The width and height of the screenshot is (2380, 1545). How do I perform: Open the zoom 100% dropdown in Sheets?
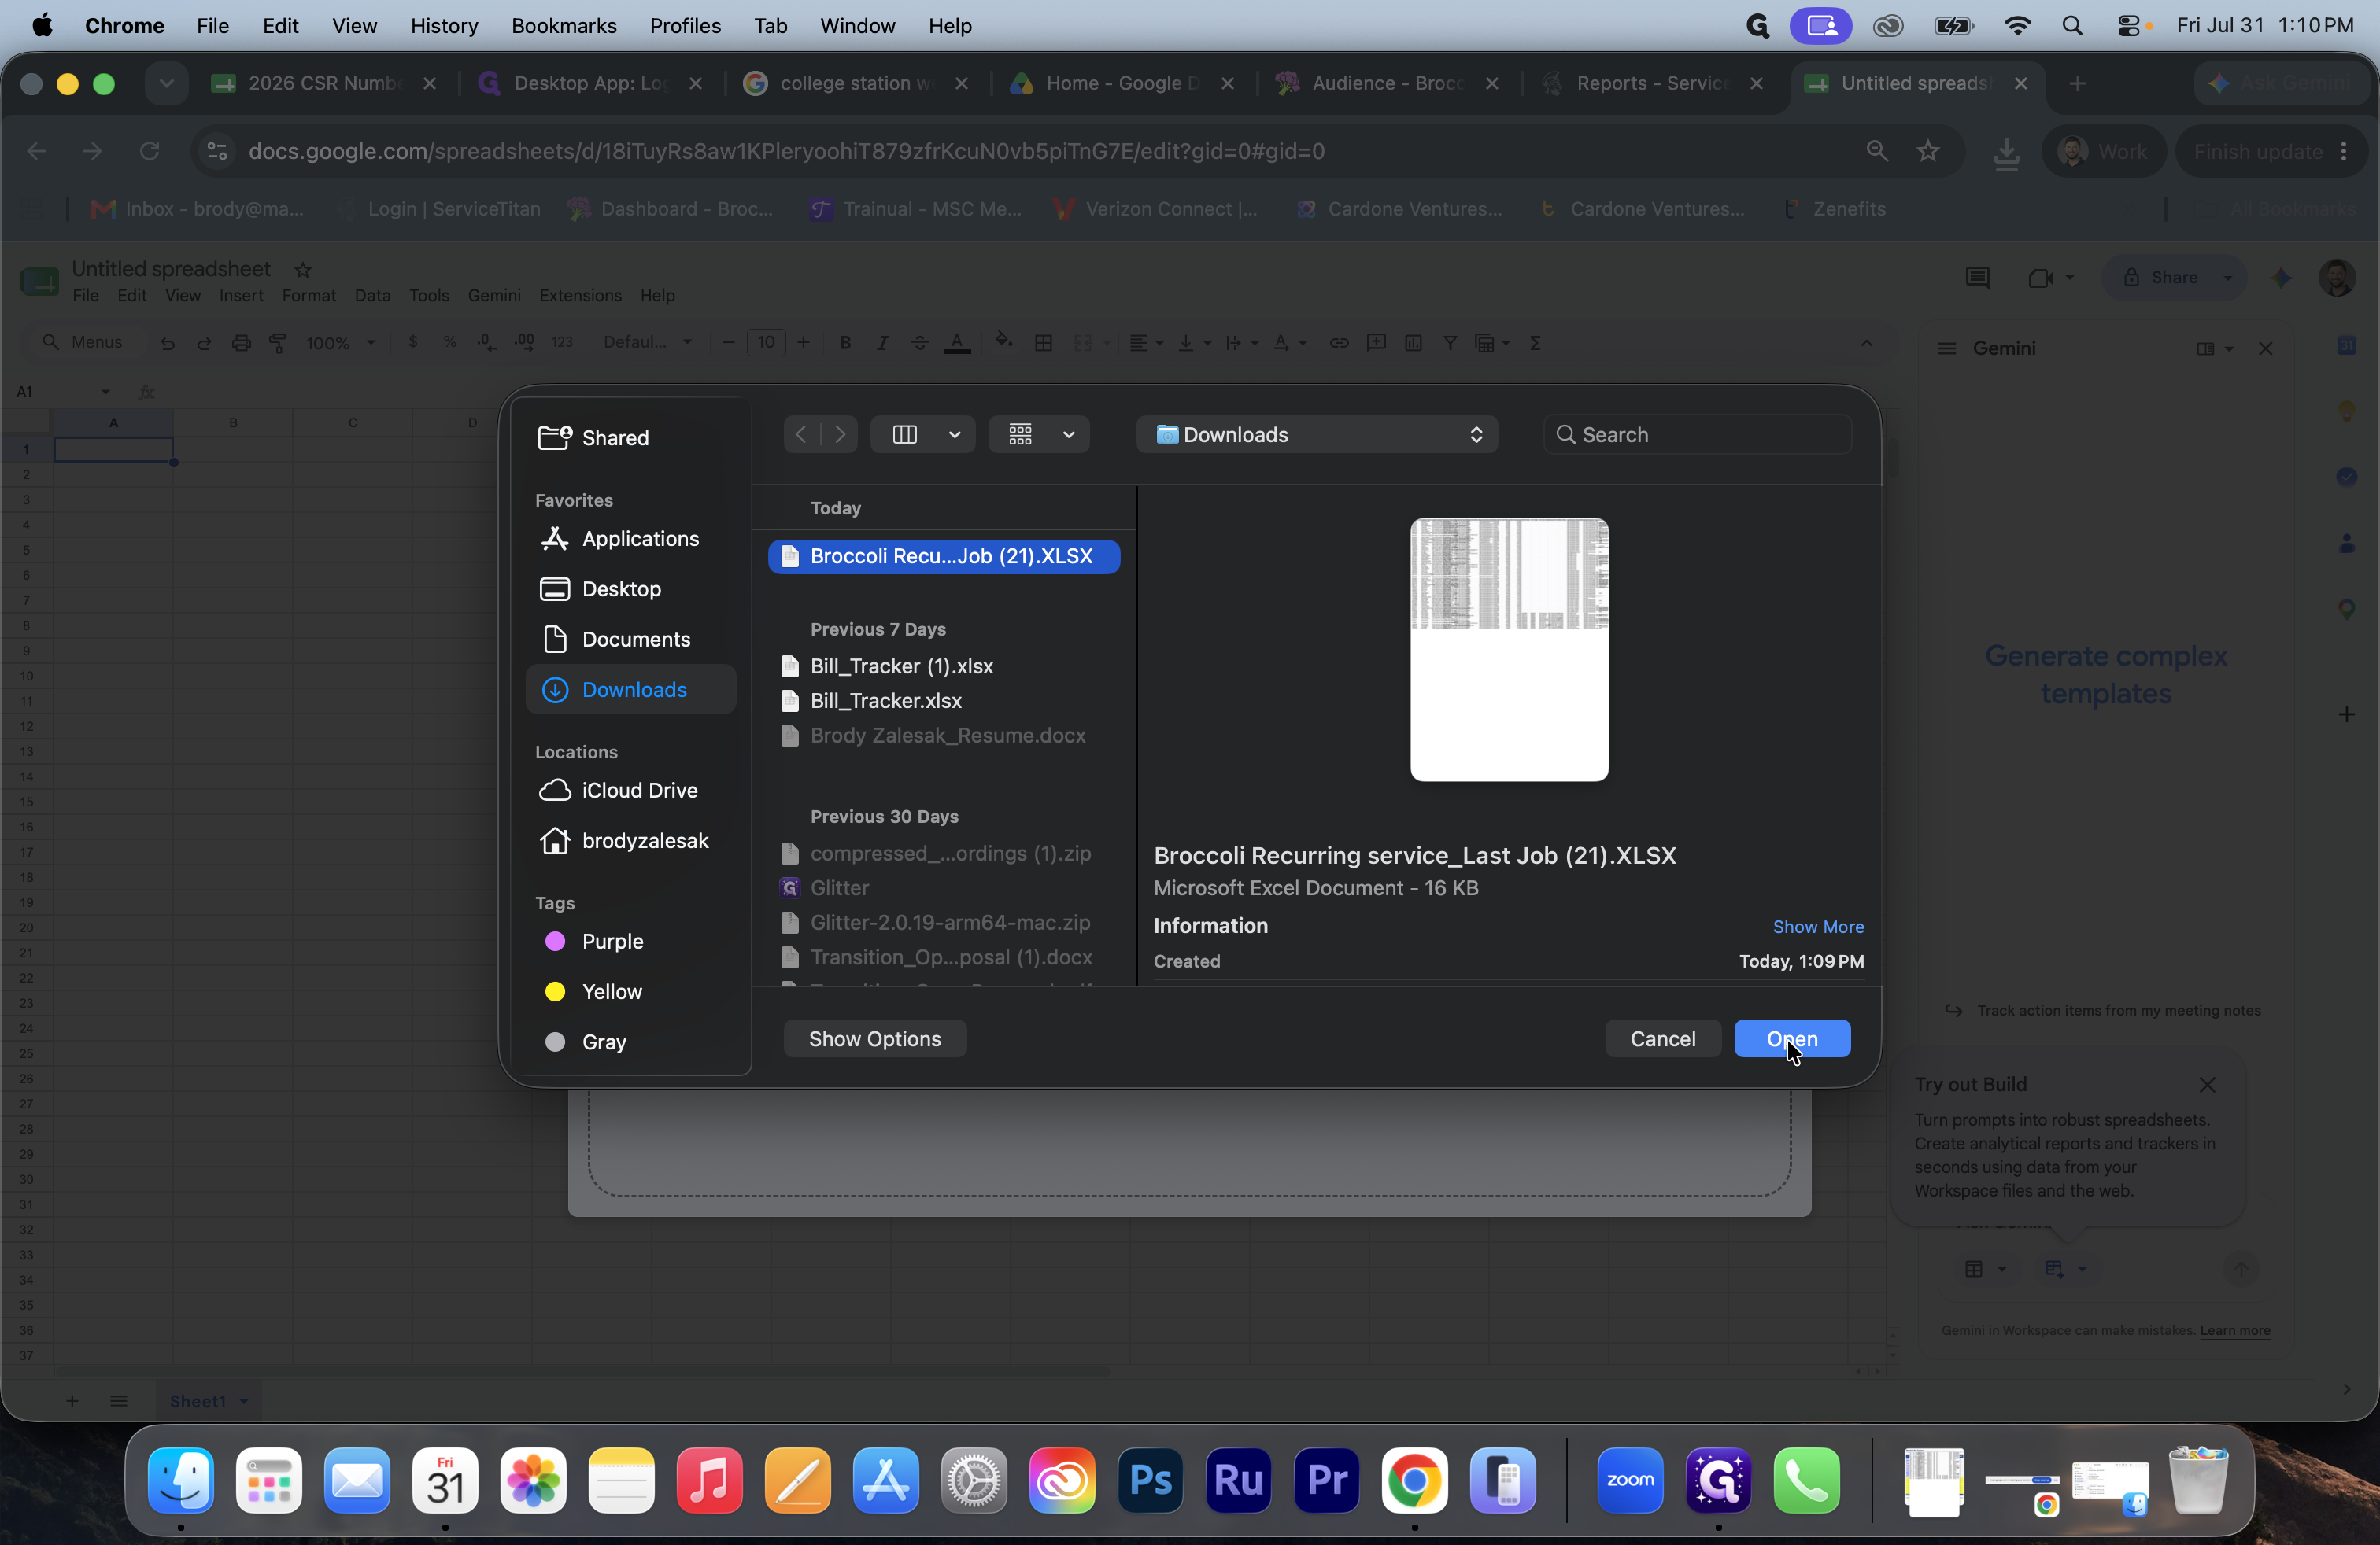point(341,343)
